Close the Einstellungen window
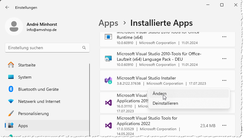244x139 pixels. [x=236, y=5]
